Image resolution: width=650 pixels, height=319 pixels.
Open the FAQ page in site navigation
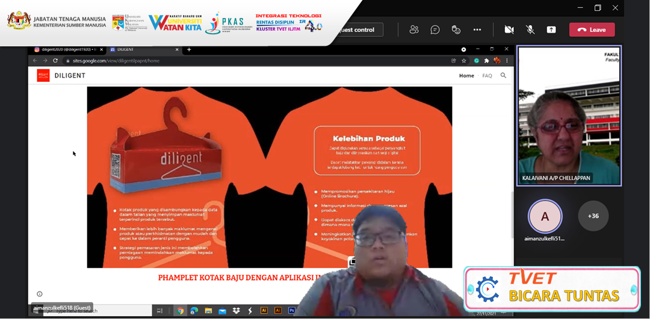point(487,76)
